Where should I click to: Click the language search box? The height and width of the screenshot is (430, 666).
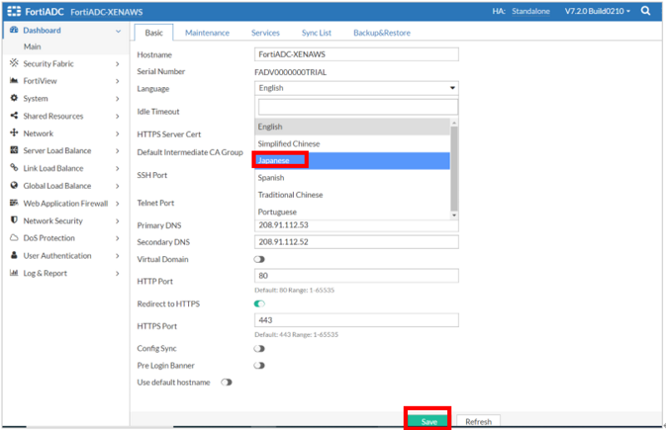358,107
